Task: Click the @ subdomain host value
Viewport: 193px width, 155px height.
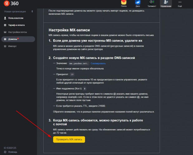Action: (85, 89)
